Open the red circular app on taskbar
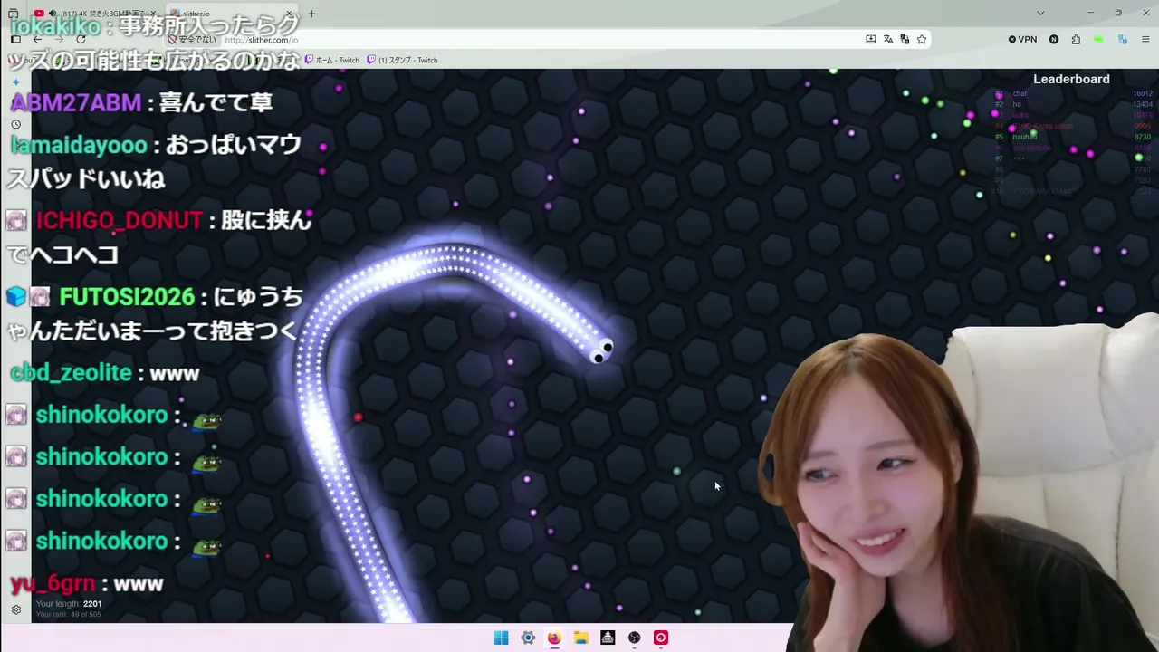 pos(661,638)
